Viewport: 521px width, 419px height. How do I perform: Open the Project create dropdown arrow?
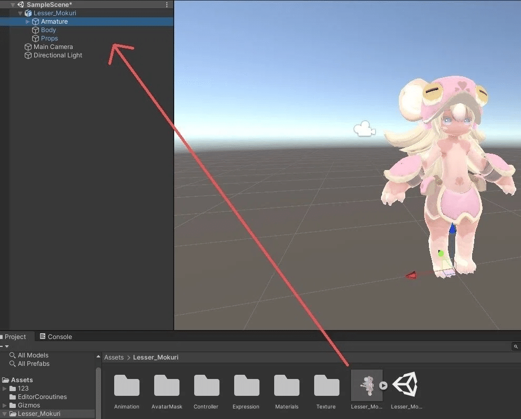(7, 346)
